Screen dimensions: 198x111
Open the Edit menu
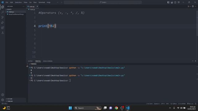[11, 2]
